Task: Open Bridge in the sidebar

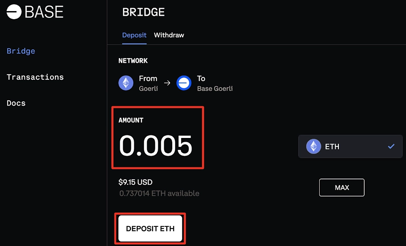Action: pyautogui.click(x=21, y=51)
